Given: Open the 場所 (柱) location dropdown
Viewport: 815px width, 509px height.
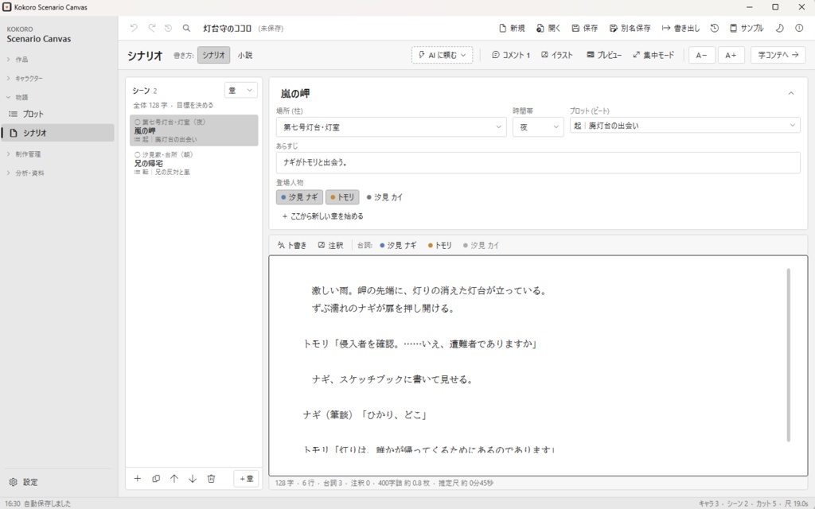Looking at the screenshot, I should pos(392,127).
